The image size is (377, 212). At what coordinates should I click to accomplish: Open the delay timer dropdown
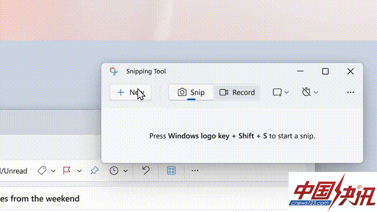tap(310, 92)
